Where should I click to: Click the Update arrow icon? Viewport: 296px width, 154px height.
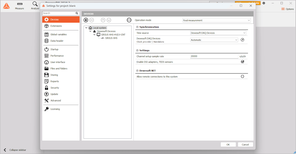tap(47, 94)
